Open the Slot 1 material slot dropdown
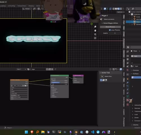 [21, 69]
